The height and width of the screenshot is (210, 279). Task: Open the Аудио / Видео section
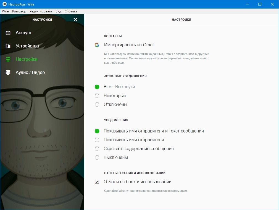pos(30,72)
